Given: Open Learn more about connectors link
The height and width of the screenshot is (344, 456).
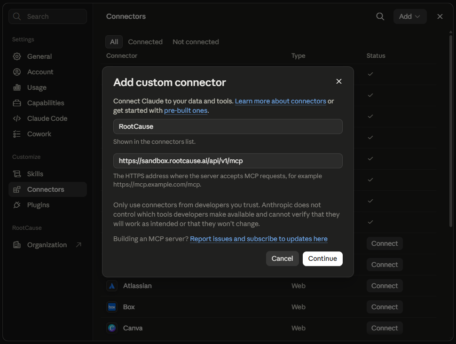Looking at the screenshot, I should 280,101.
